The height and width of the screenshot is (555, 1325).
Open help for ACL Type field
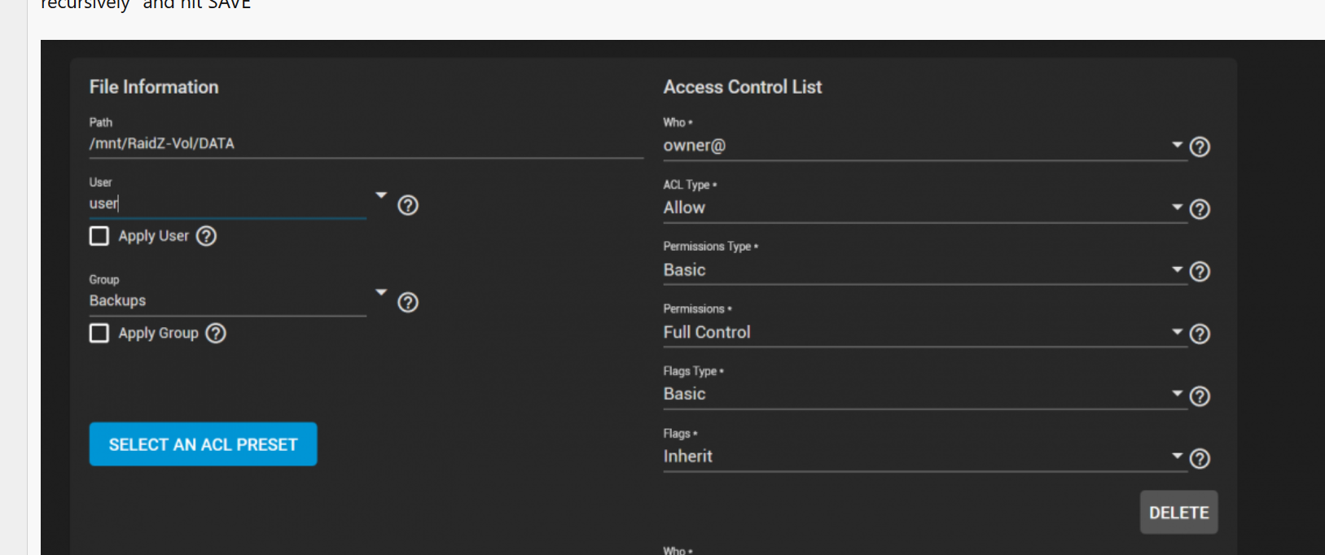[x=1200, y=209]
